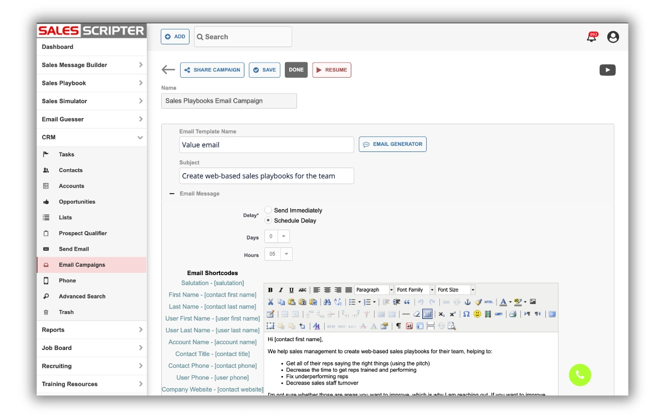
Task: Click the Phone icon in the CRM sidebar
Action: pyautogui.click(x=66, y=280)
